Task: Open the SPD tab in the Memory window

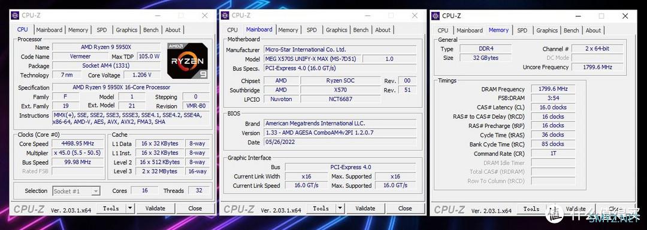Action: pyautogui.click(x=522, y=30)
